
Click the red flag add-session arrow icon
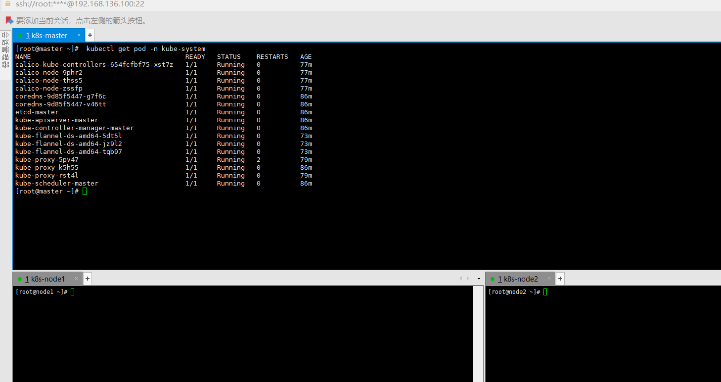(x=9, y=20)
